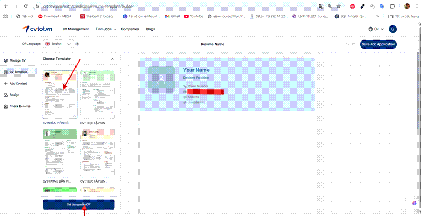Select the CV NHÂN VIÊN template thumbnail

coord(60,94)
